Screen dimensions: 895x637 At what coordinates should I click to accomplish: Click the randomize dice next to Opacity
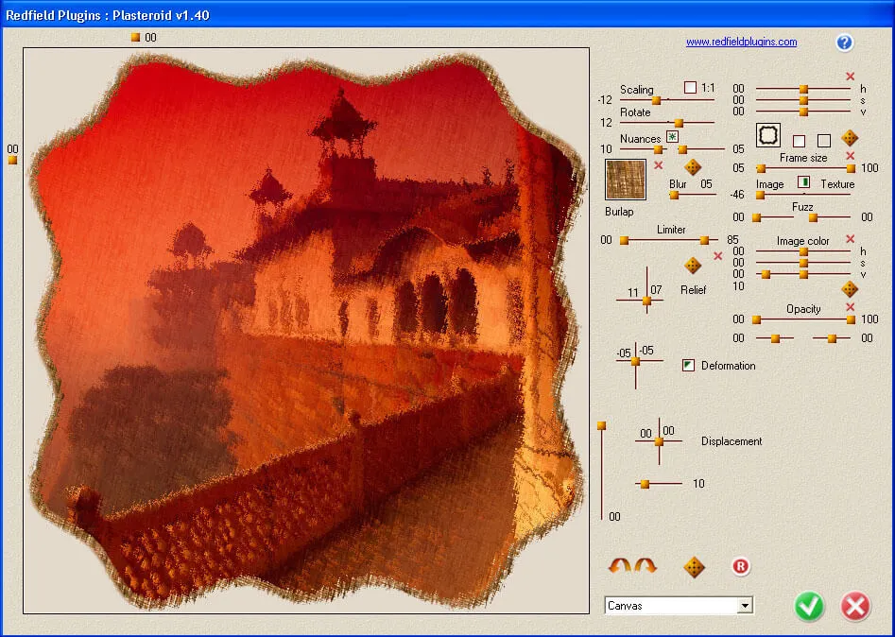click(x=850, y=288)
